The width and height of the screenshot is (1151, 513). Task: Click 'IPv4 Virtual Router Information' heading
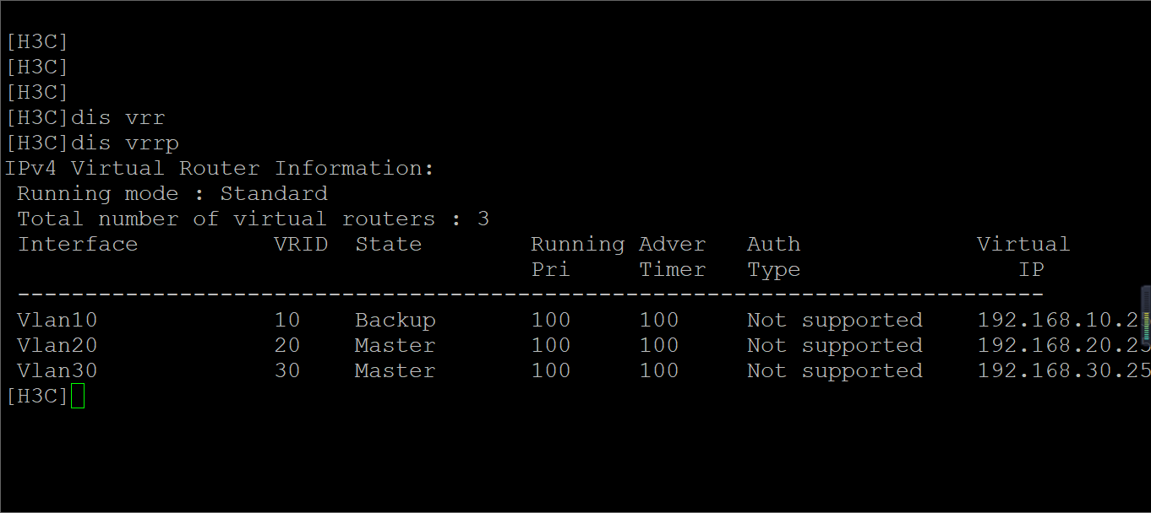[219, 168]
